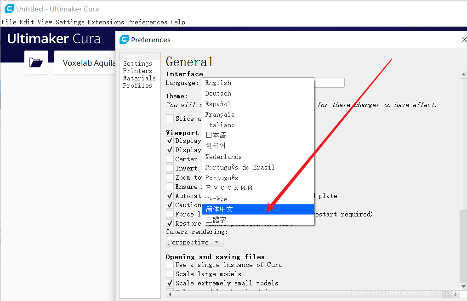Enable Use a single instance of Cura
This screenshot has height=301, width=467.
(170, 265)
